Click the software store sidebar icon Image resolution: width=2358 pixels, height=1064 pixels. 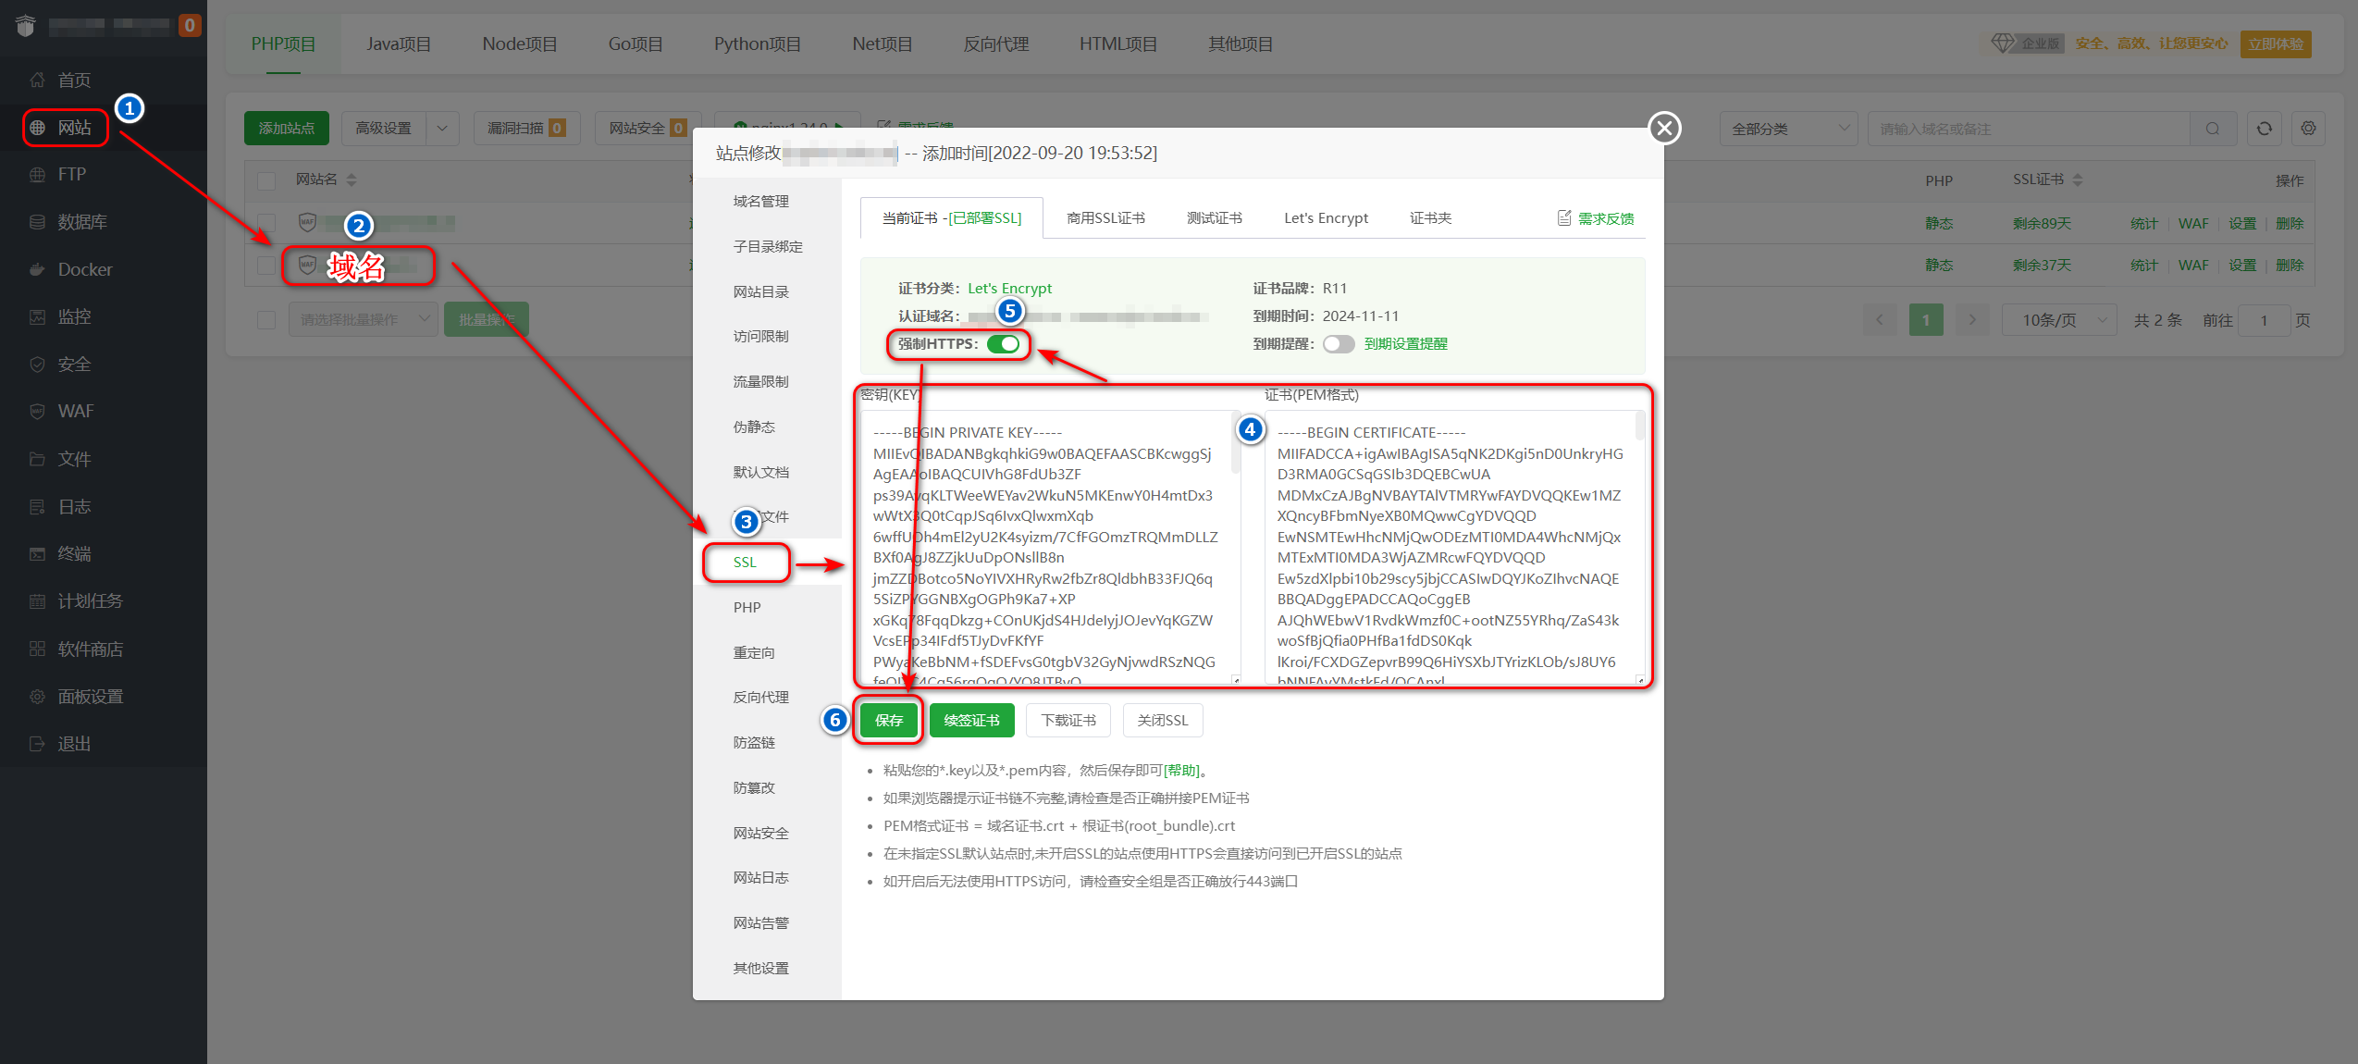[x=37, y=649]
